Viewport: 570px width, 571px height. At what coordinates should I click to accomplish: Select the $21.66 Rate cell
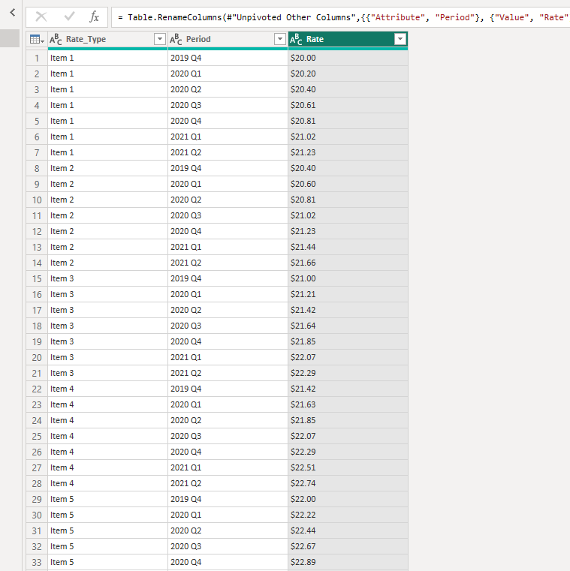(348, 263)
